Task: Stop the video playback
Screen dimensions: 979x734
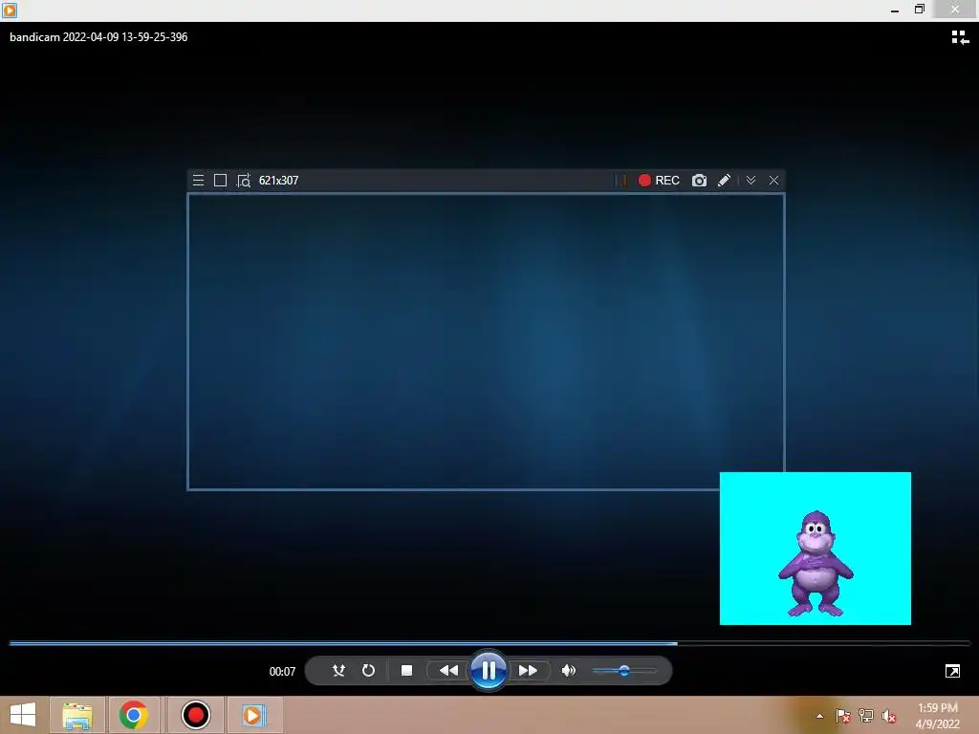Action: tap(406, 670)
